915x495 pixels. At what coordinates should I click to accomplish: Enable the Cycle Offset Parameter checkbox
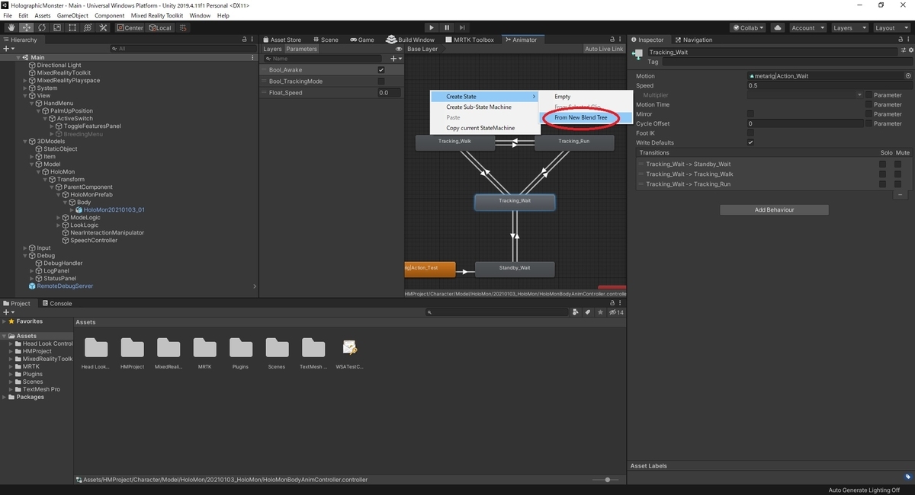[x=868, y=123]
